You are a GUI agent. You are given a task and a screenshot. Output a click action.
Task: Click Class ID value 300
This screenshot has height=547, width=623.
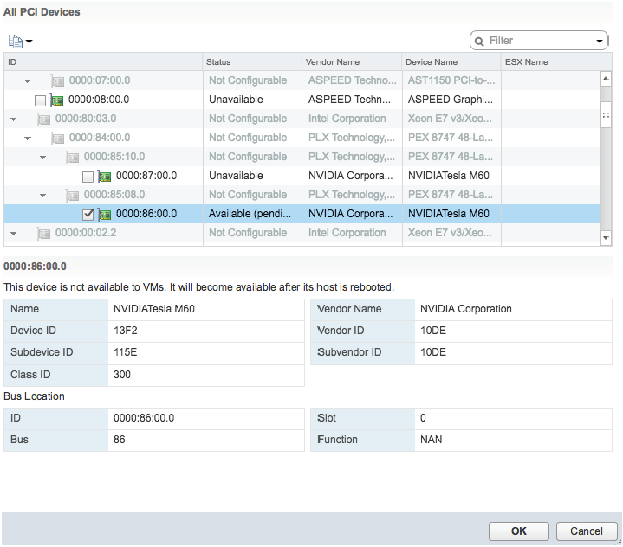point(122,374)
